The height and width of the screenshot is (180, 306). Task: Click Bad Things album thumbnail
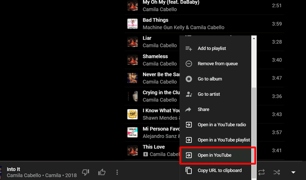click(x=132, y=24)
